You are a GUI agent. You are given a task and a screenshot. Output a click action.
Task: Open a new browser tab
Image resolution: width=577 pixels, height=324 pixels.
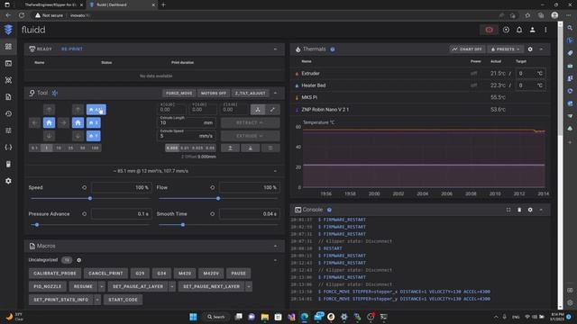163,4
